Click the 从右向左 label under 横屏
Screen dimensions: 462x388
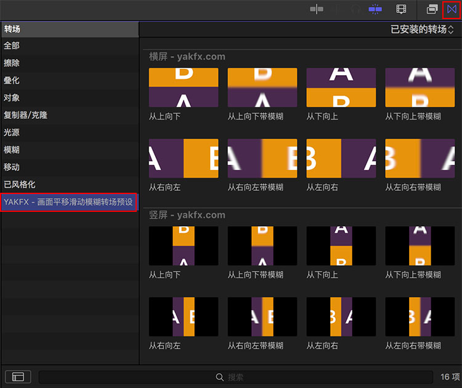tap(164, 187)
